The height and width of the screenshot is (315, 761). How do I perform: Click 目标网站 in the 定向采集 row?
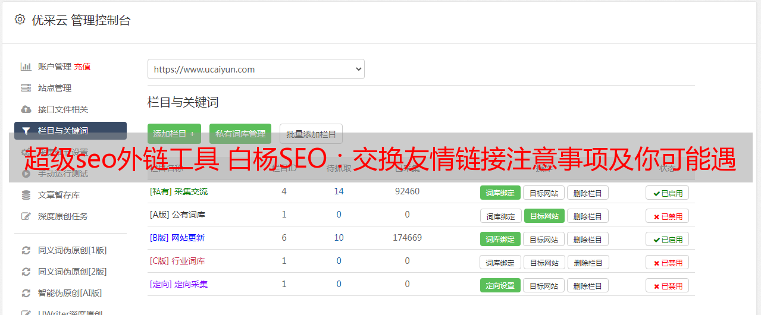(544, 285)
